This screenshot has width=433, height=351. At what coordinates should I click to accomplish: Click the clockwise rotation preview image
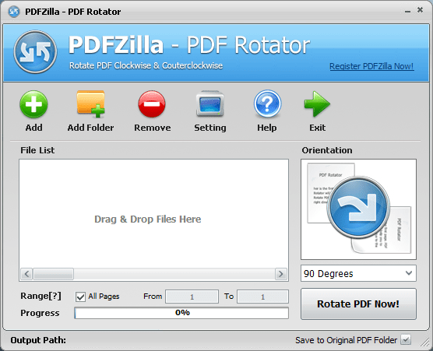pyautogui.click(x=358, y=209)
